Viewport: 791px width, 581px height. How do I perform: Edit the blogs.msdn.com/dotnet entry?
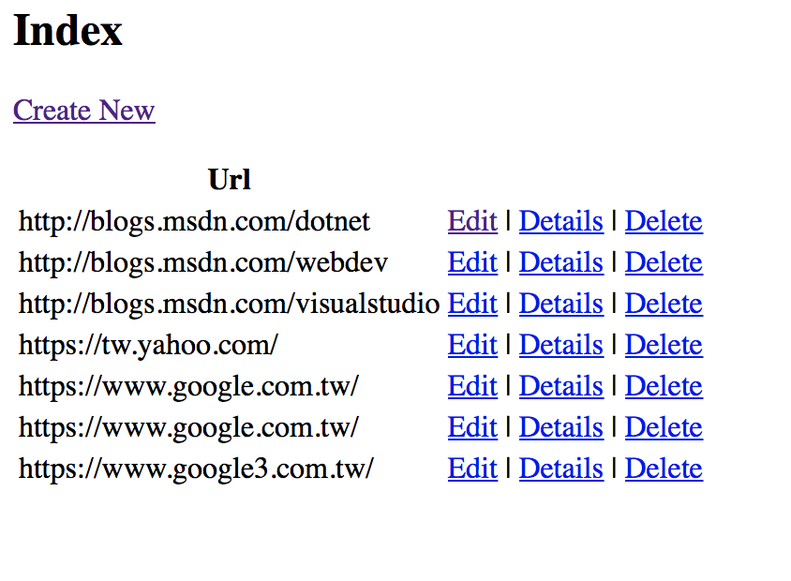[472, 221]
